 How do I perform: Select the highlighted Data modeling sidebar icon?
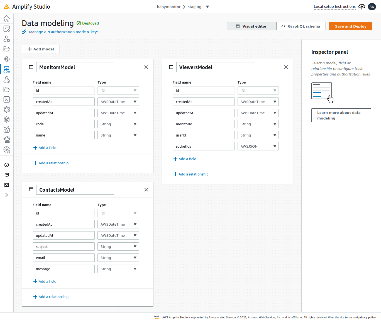[x=7, y=69]
